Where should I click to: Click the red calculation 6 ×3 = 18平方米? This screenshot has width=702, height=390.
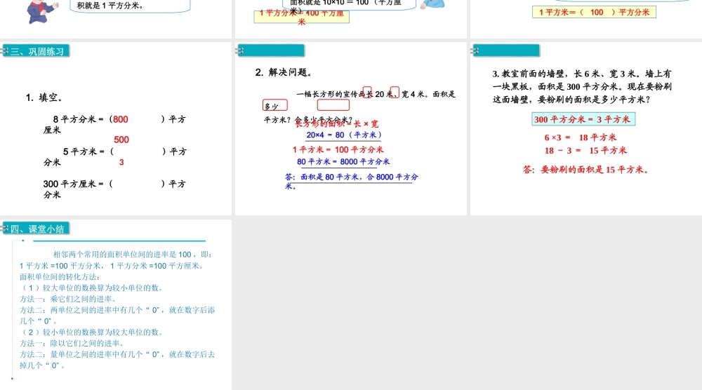click(x=580, y=137)
